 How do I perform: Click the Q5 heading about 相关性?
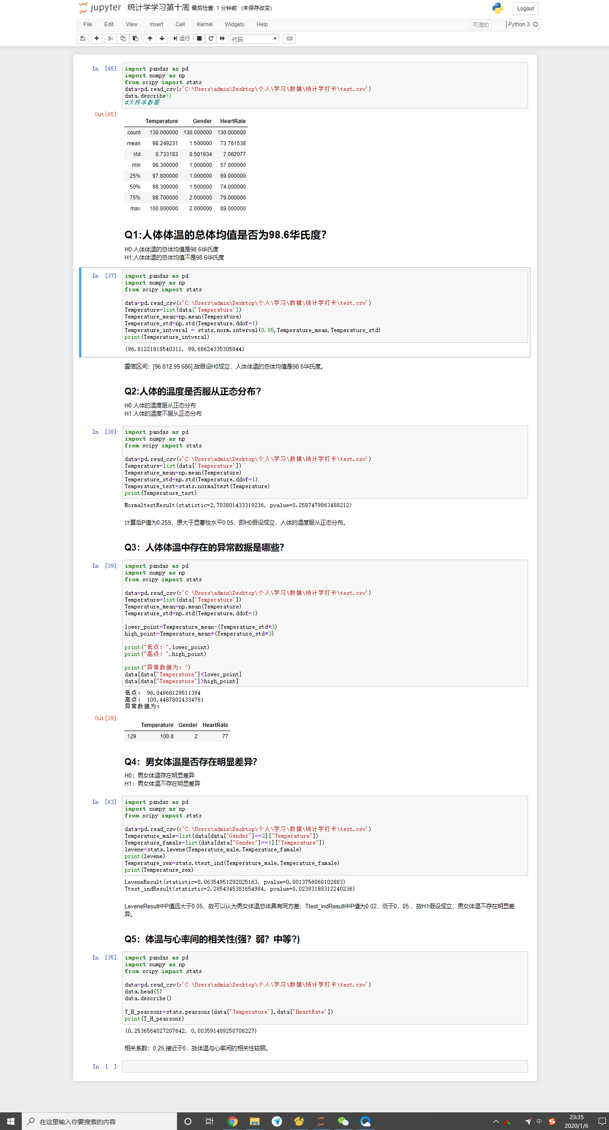click(x=212, y=939)
